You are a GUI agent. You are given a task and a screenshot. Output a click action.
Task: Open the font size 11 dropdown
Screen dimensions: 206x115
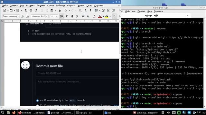coord(56,16)
